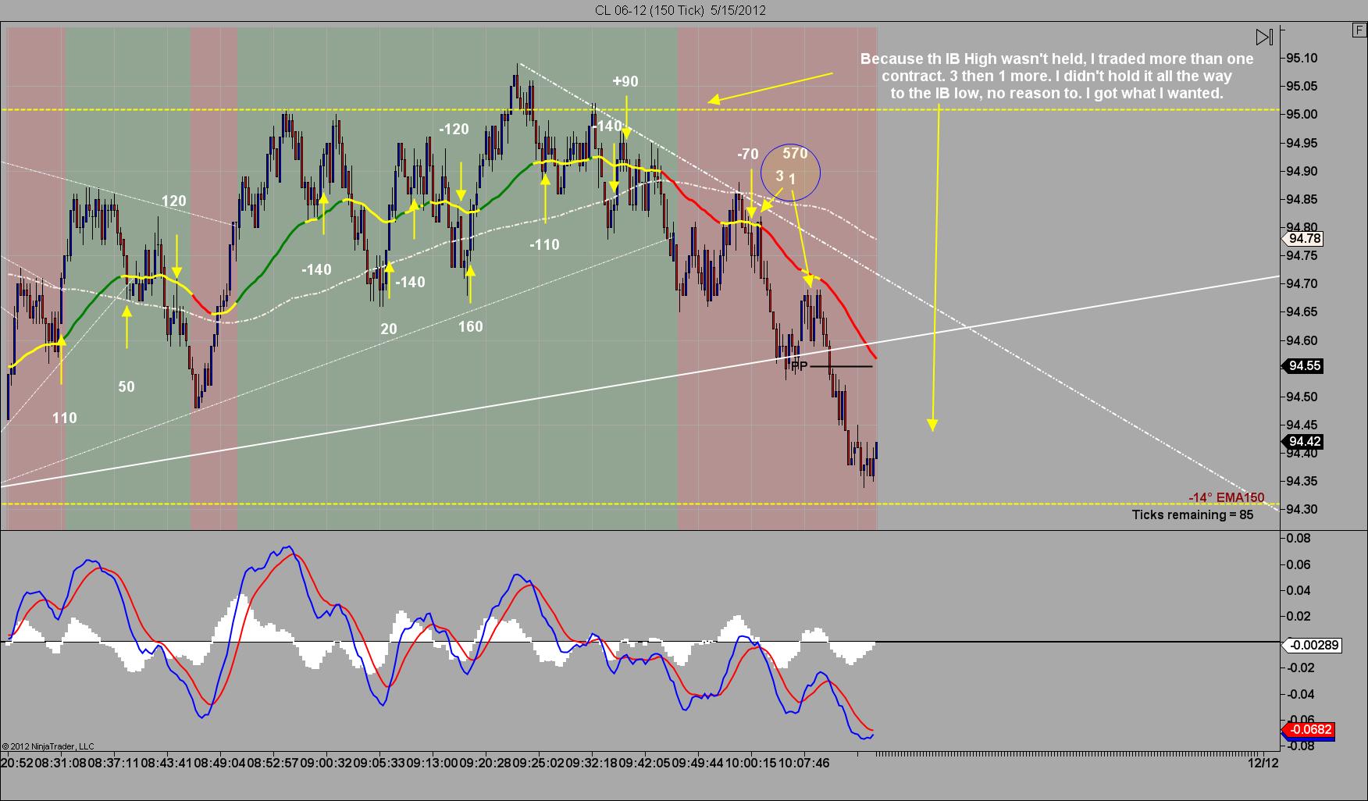The width and height of the screenshot is (1368, 801).
Task: Click the 0.08 indicator axis label
Action: 1300,539
